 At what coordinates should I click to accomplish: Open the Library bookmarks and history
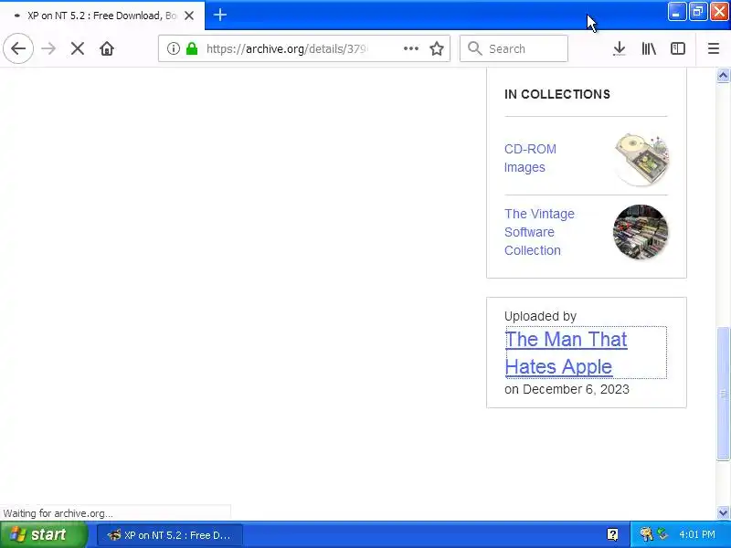(649, 48)
